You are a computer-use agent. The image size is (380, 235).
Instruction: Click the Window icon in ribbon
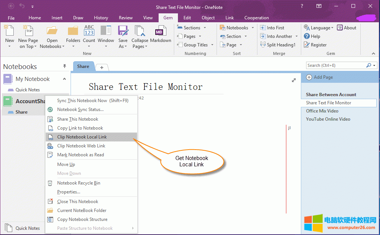[106, 32]
